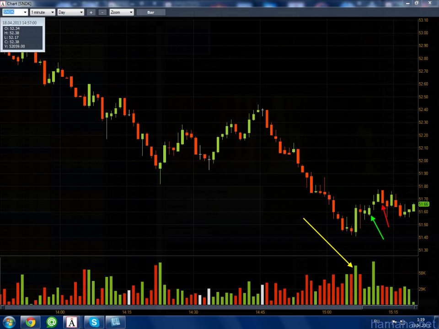Click the plus zoom-in button
Screen dimensions: 439x329
click(91, 12)
